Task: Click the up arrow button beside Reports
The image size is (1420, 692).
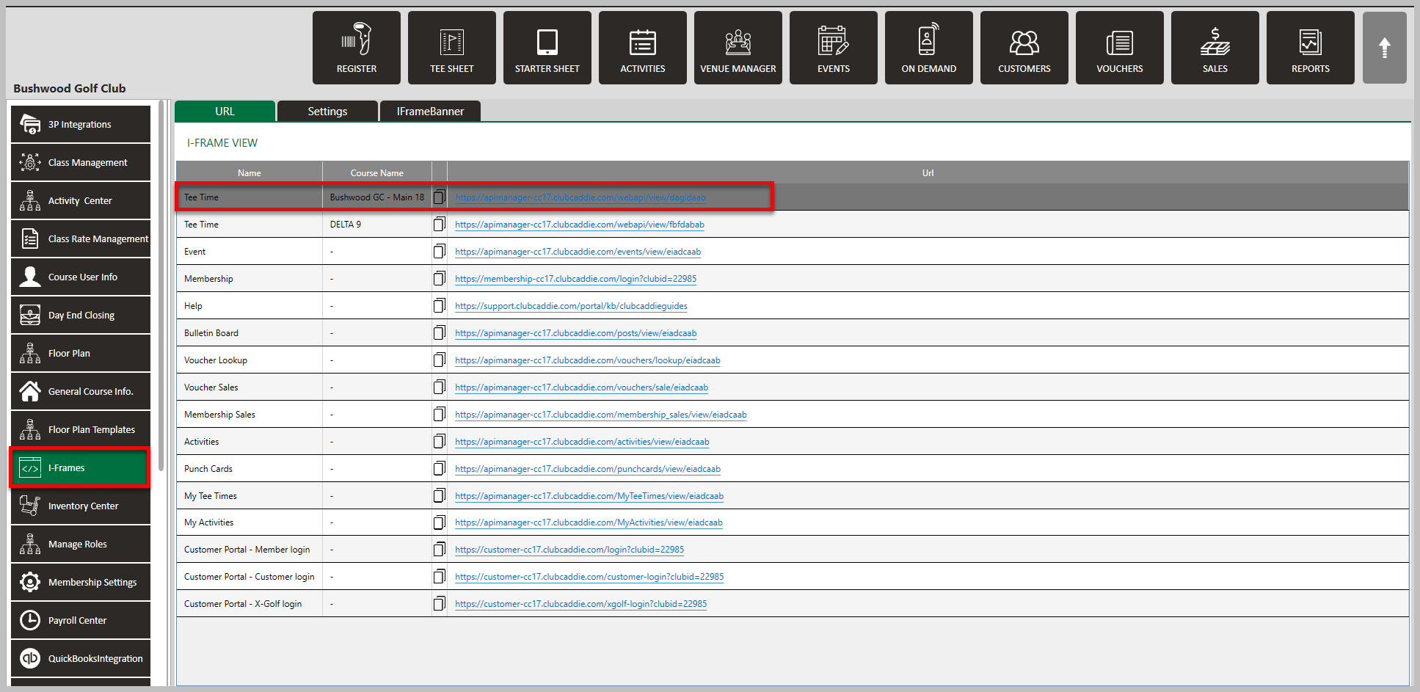Action: click(x=1385, y=48)
